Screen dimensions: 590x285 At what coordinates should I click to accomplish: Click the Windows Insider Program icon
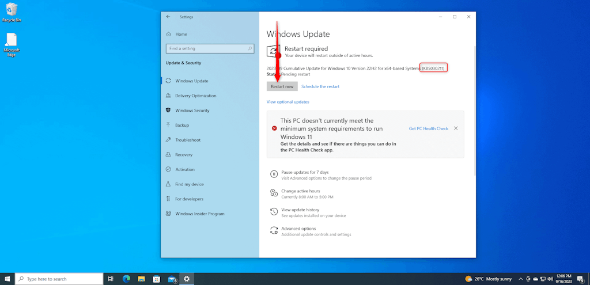[169, 214]
